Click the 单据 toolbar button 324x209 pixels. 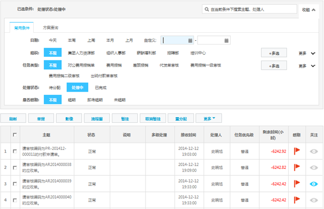[41, 118]
